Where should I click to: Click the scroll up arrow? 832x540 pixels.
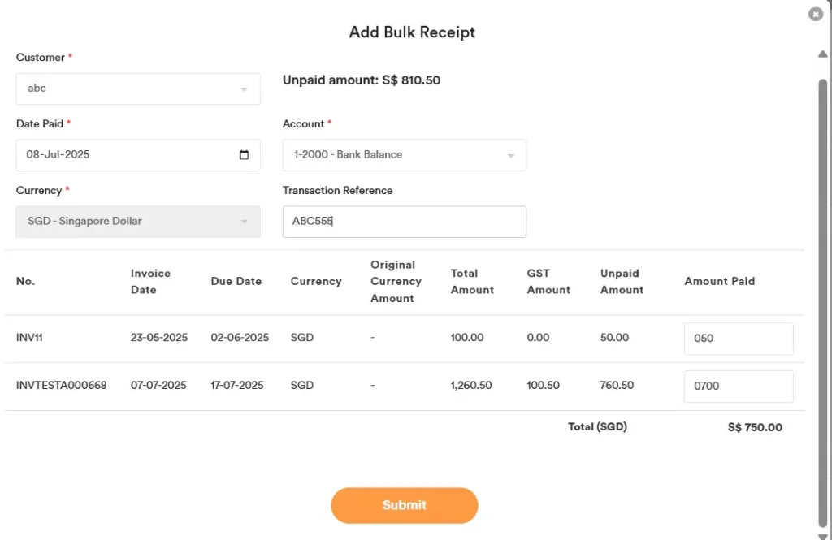coord(822,54)
